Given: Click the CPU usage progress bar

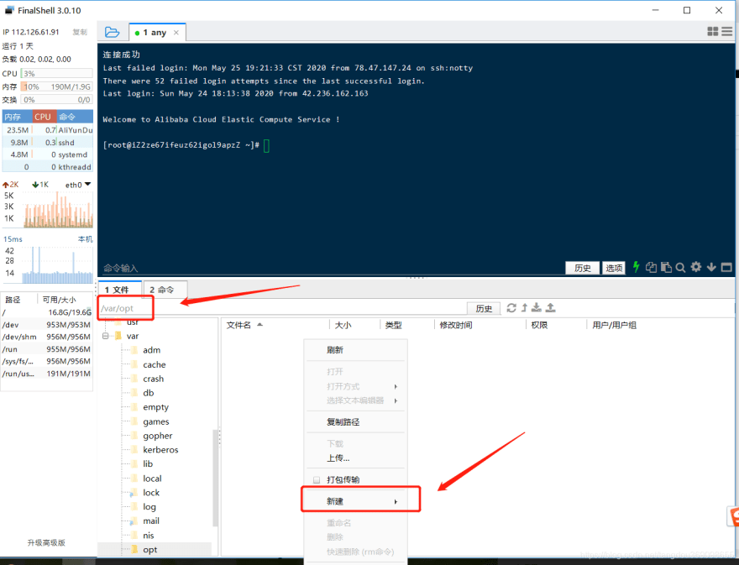Looking at the screenshot, I should 56,74.
